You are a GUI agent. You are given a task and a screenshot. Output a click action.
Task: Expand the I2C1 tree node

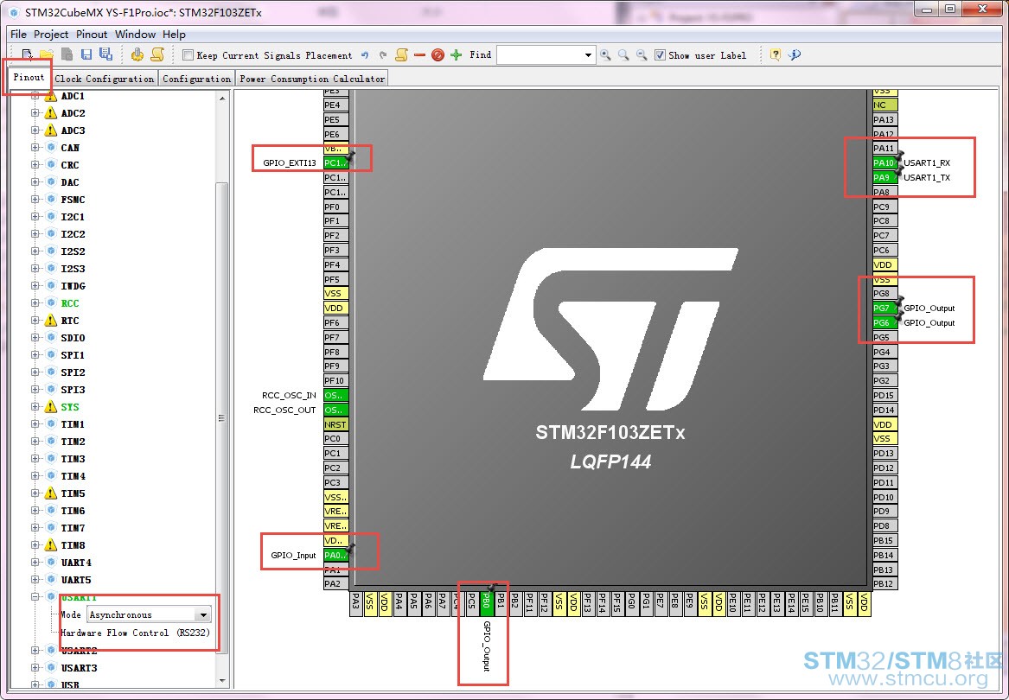35,216
